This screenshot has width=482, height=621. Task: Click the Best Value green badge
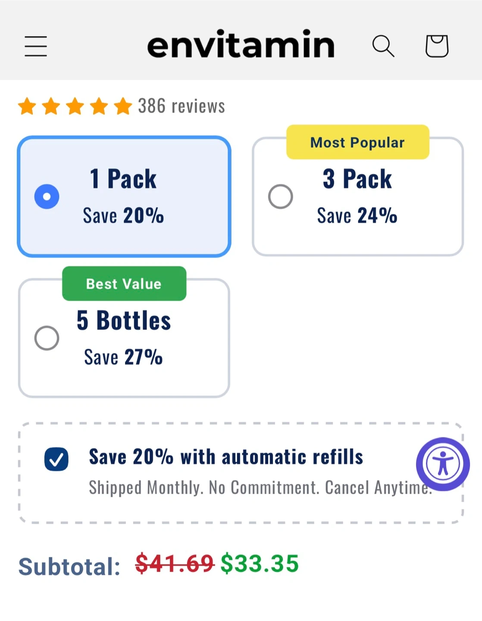click(124, 284)
